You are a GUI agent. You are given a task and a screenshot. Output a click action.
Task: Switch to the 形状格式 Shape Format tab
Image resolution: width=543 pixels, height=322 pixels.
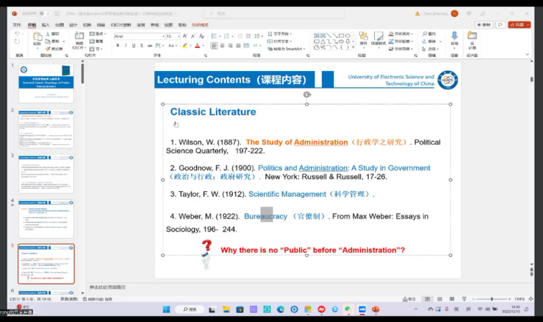(200, 25)
